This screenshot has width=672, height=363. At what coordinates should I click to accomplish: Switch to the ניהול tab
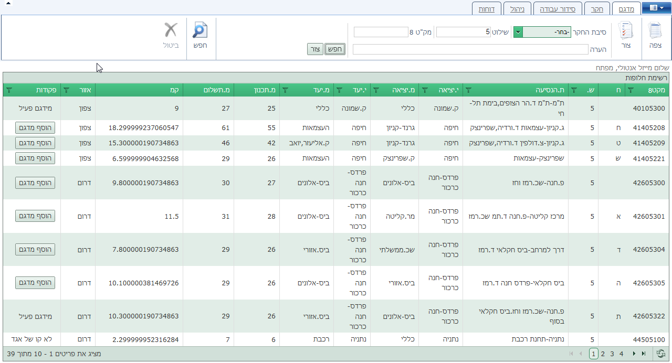click(517, 9)
